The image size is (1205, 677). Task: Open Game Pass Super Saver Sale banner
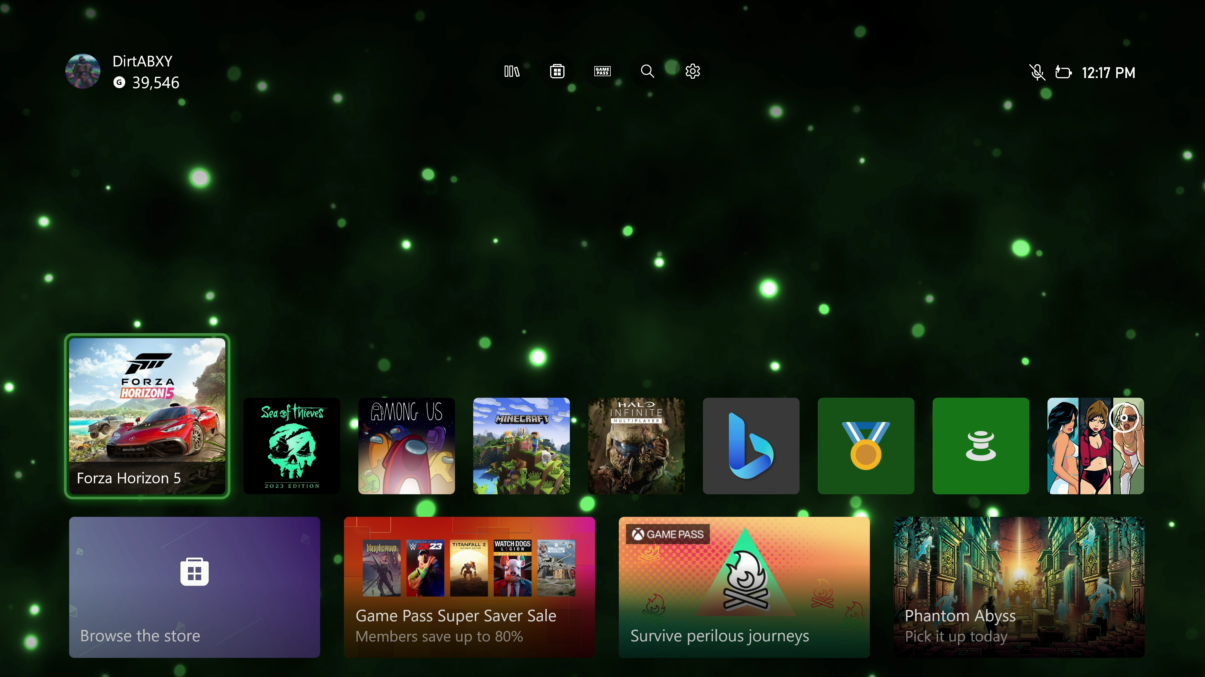click(469, 587)
